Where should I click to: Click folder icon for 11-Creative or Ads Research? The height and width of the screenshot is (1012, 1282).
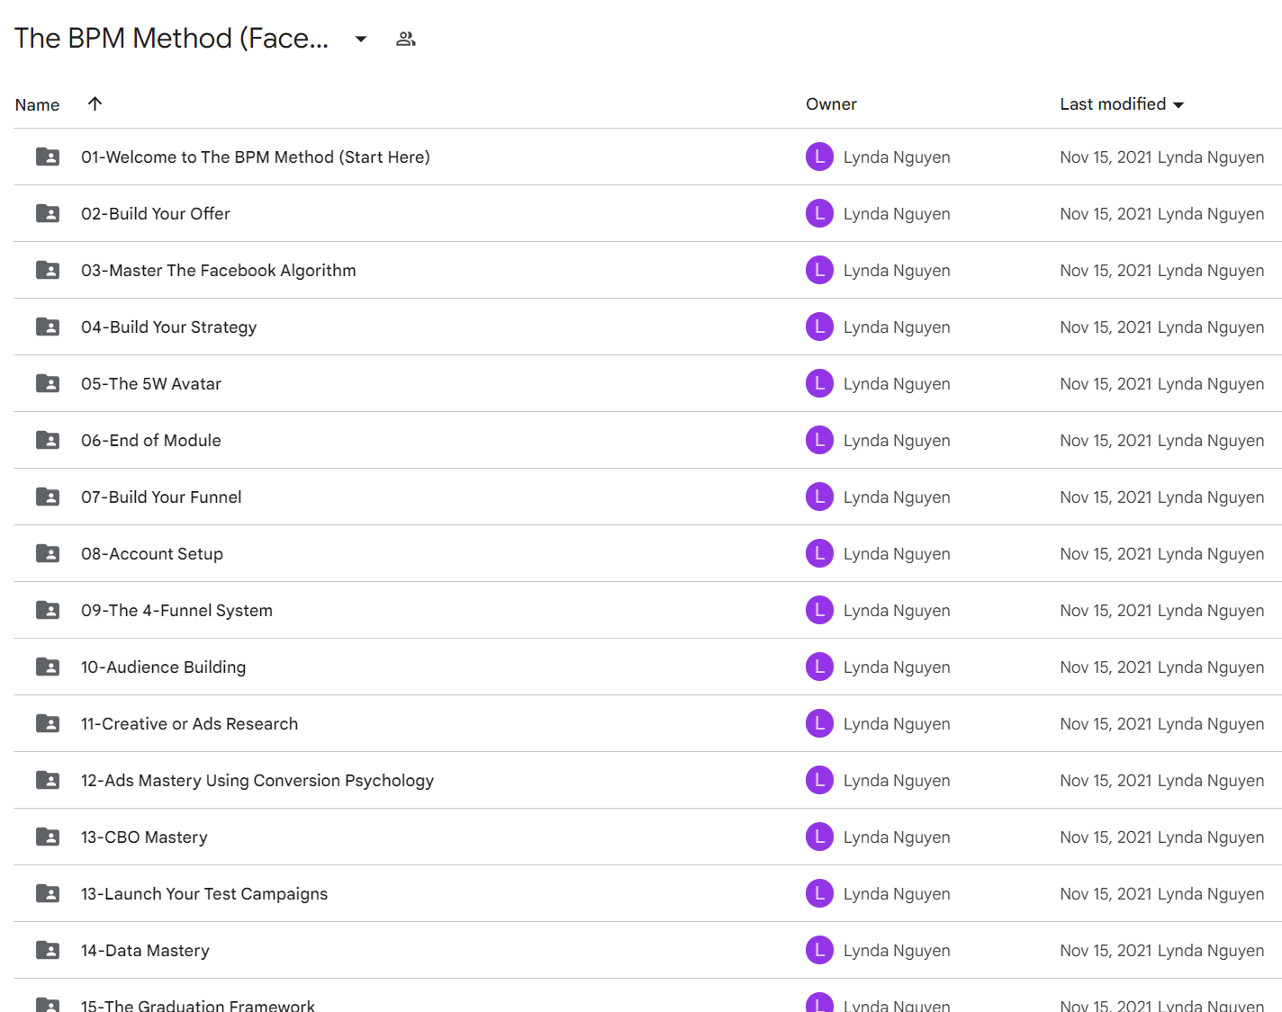48,723
